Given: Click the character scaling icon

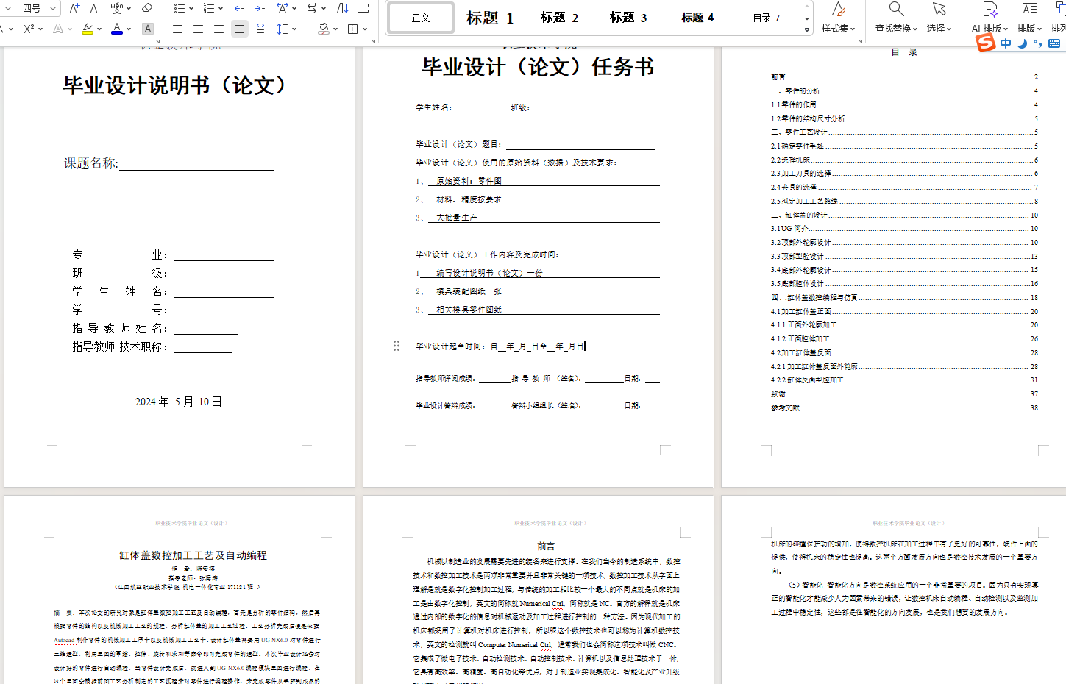Looking at the screenshot, I should pyautogui.click(x=283, y=8).
